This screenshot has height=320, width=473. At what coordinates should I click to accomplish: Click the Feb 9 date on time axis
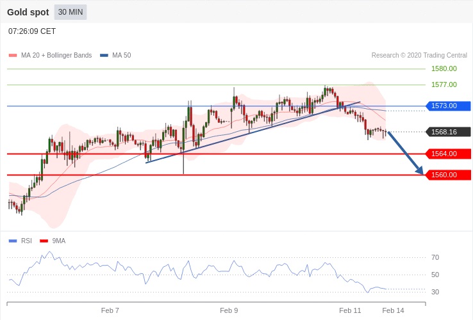coord(229,310)
